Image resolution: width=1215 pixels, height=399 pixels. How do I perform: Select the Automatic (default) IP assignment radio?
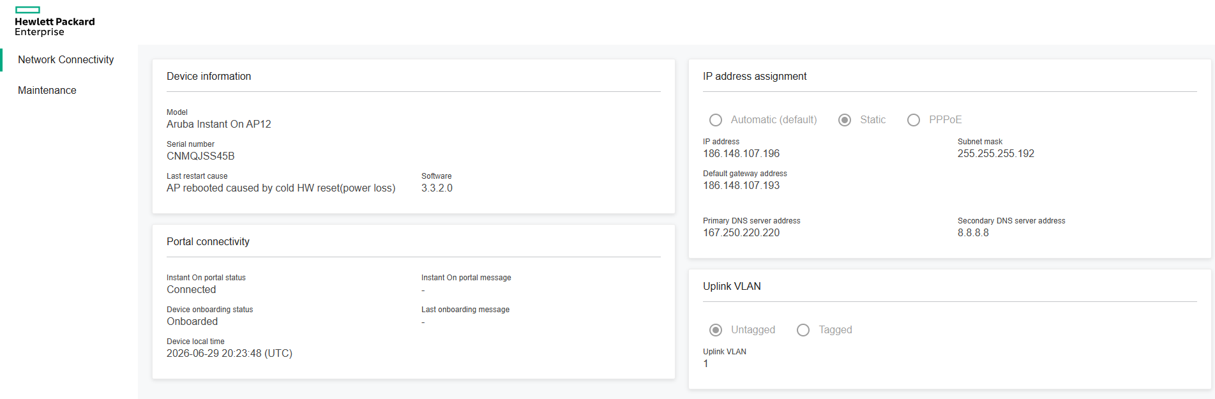716,120
